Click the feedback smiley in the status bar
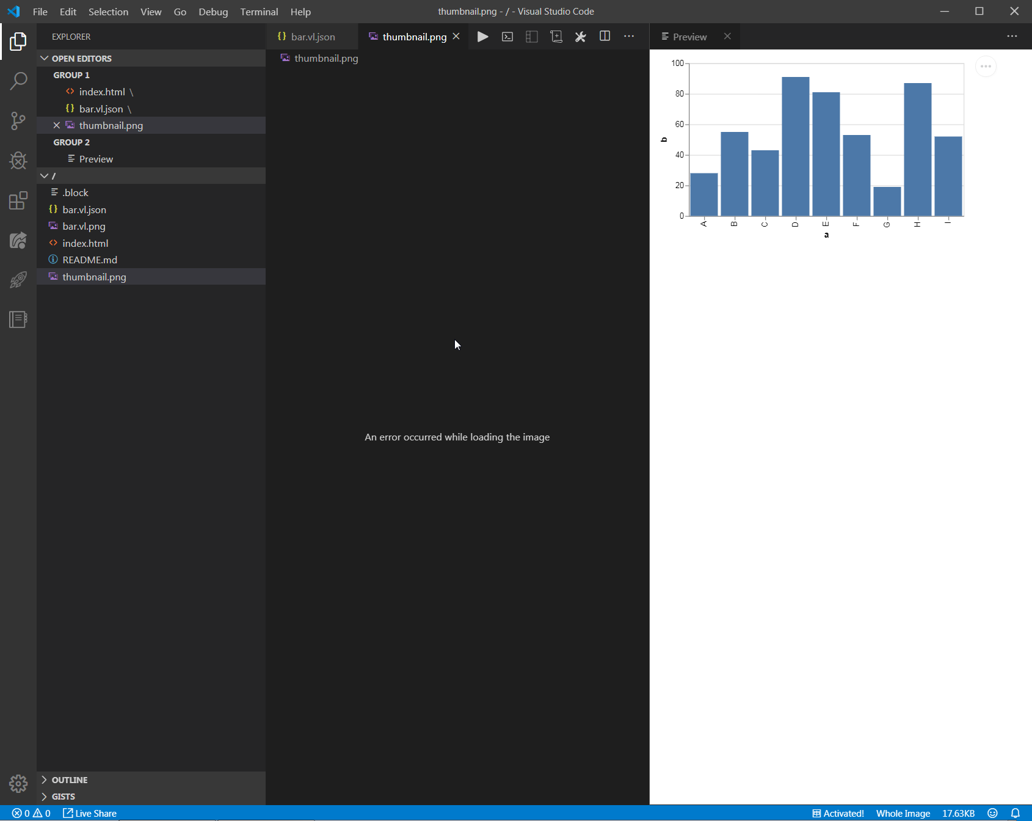This screenshot has height=821, width=1032. click(990, 813)
